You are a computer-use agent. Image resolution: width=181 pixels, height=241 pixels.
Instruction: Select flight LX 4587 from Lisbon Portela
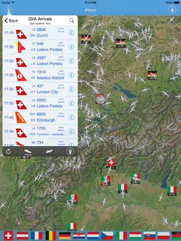40,61
